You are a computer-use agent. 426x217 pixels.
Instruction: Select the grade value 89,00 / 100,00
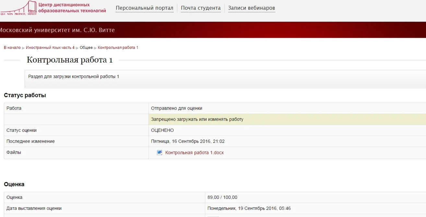222,197
